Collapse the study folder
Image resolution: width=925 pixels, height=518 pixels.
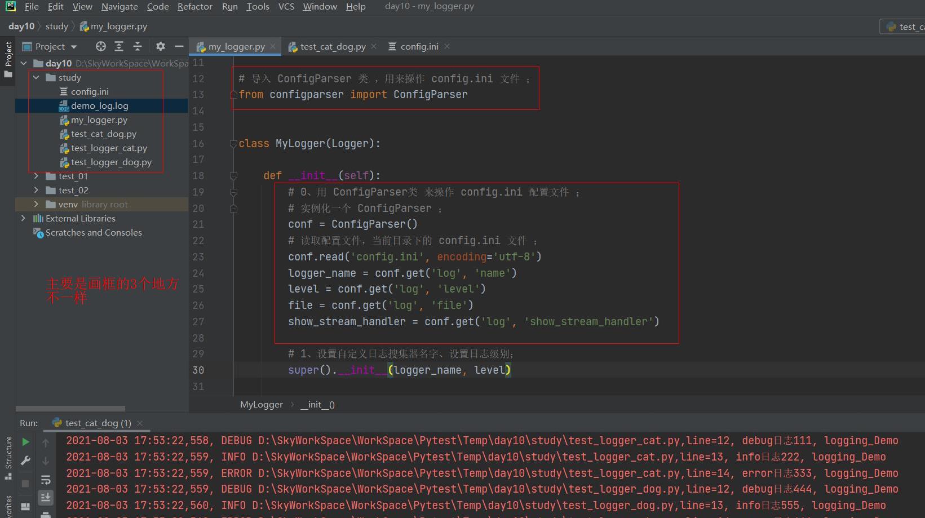point(36,77)
